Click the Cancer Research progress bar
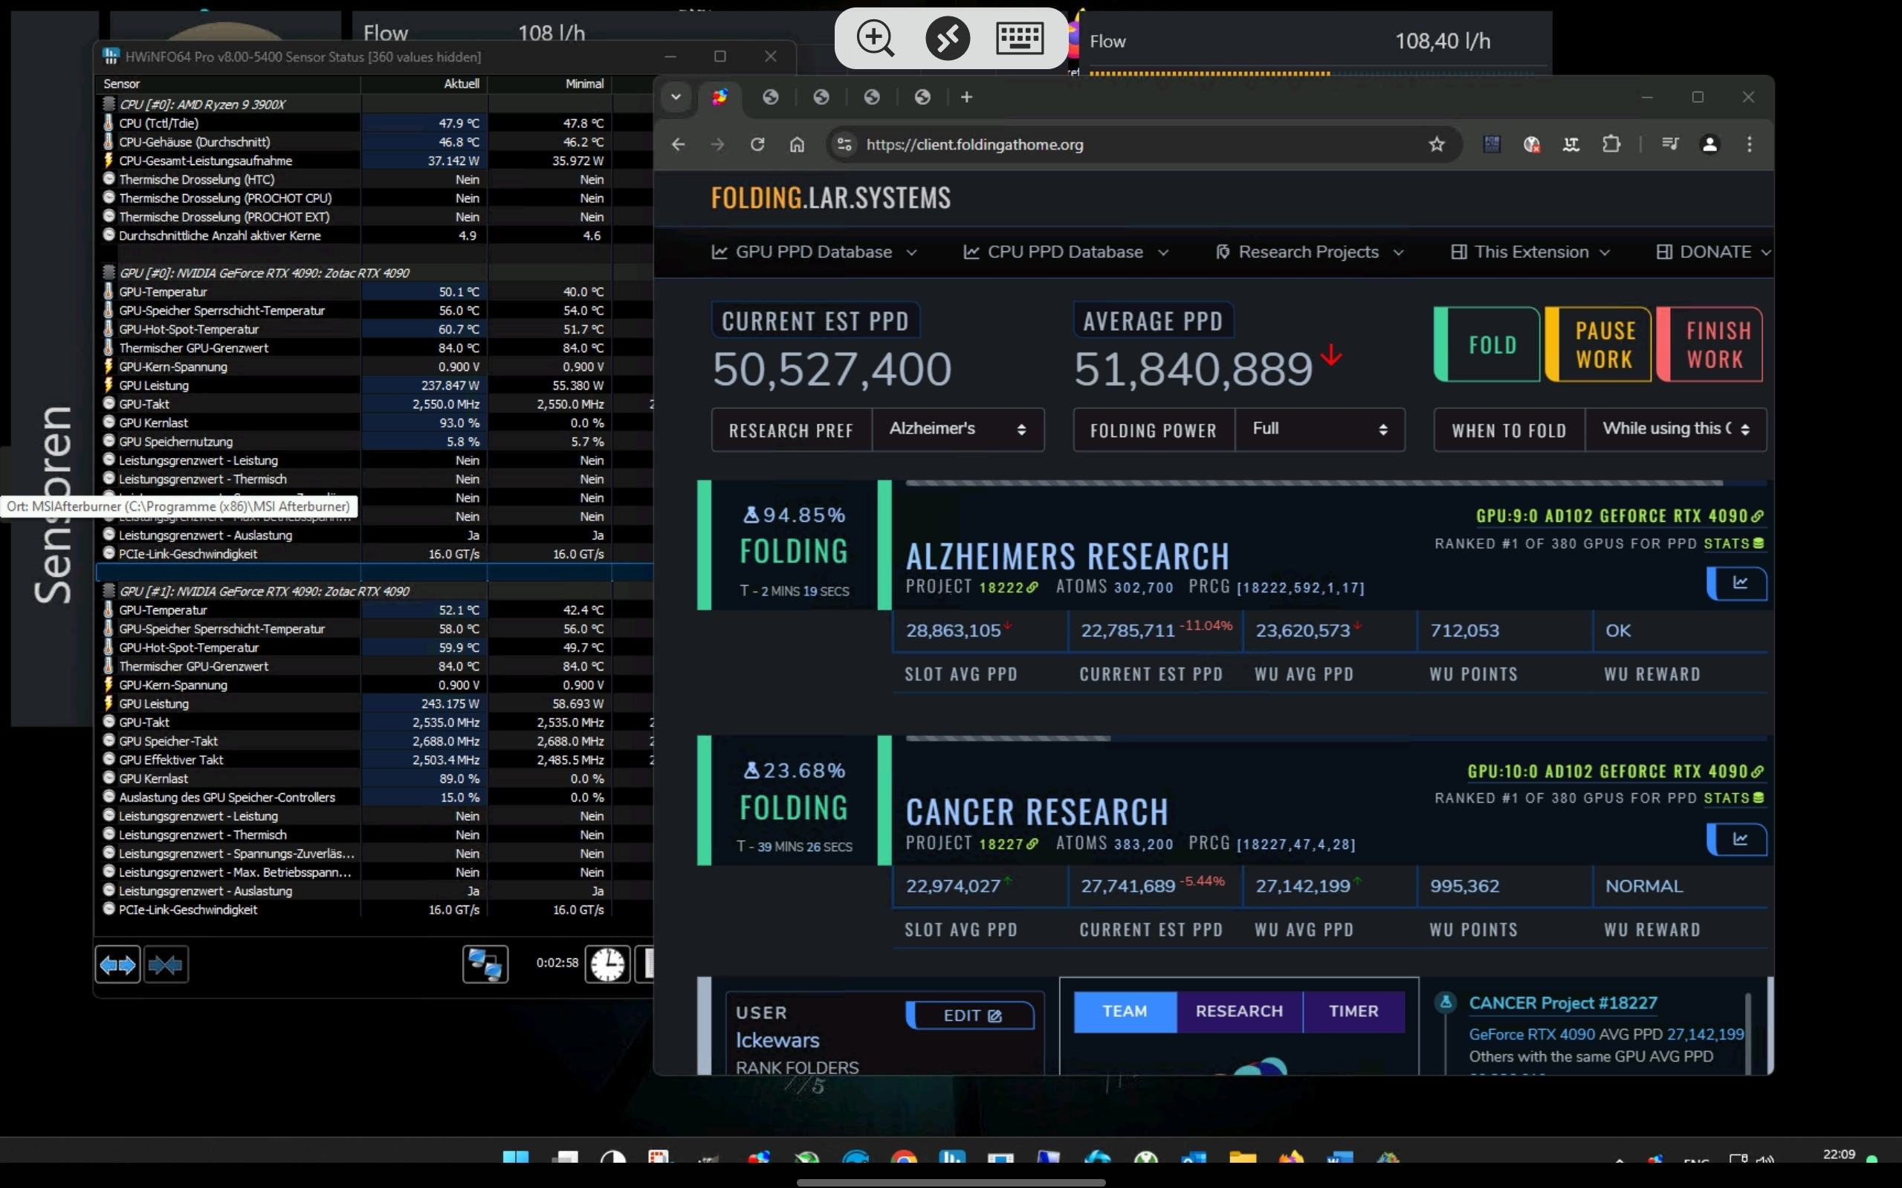Viewport: 1902px width, 1188px height. 1336,738
